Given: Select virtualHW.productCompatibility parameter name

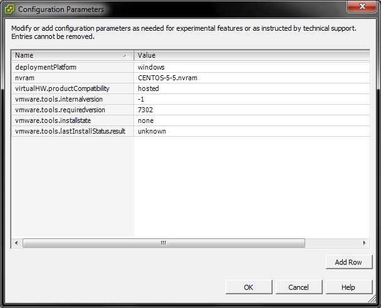Looking at the screenshot, I should (73, 88).
